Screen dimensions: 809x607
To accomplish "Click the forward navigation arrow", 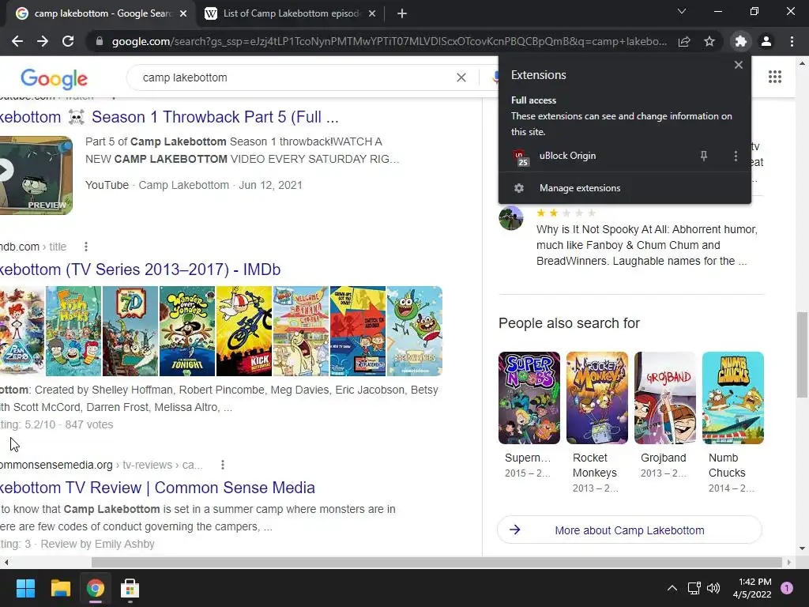I will [x=43, y=41].
